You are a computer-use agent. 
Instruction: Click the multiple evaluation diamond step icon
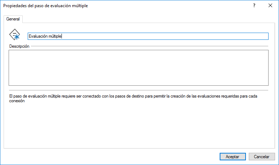15,35
